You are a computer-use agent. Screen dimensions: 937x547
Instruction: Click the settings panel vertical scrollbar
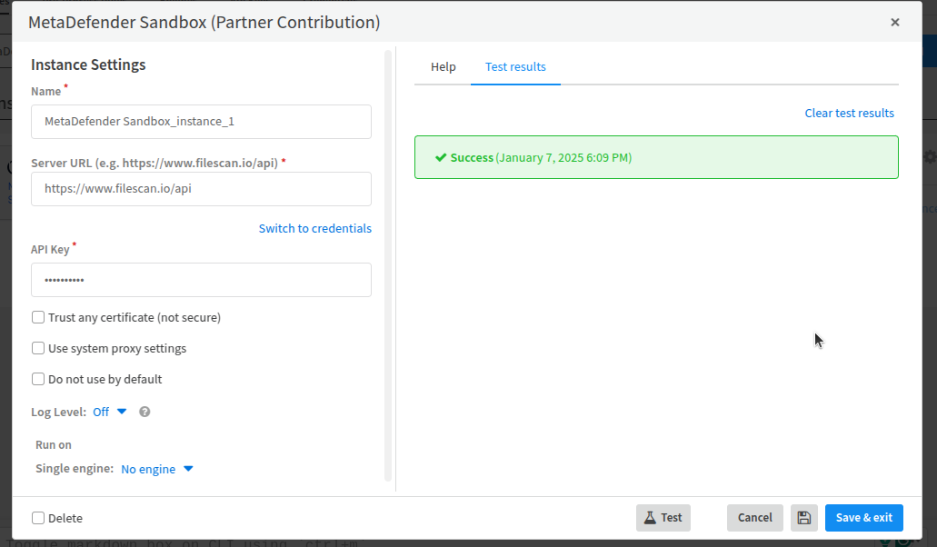388,265
